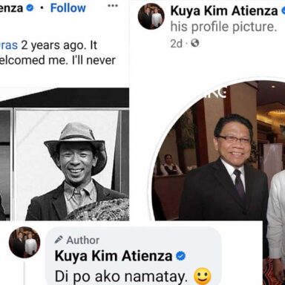Click the partial black-and-white photo at left edge
This screenshot has height=285, width=285.
[4, 165]
